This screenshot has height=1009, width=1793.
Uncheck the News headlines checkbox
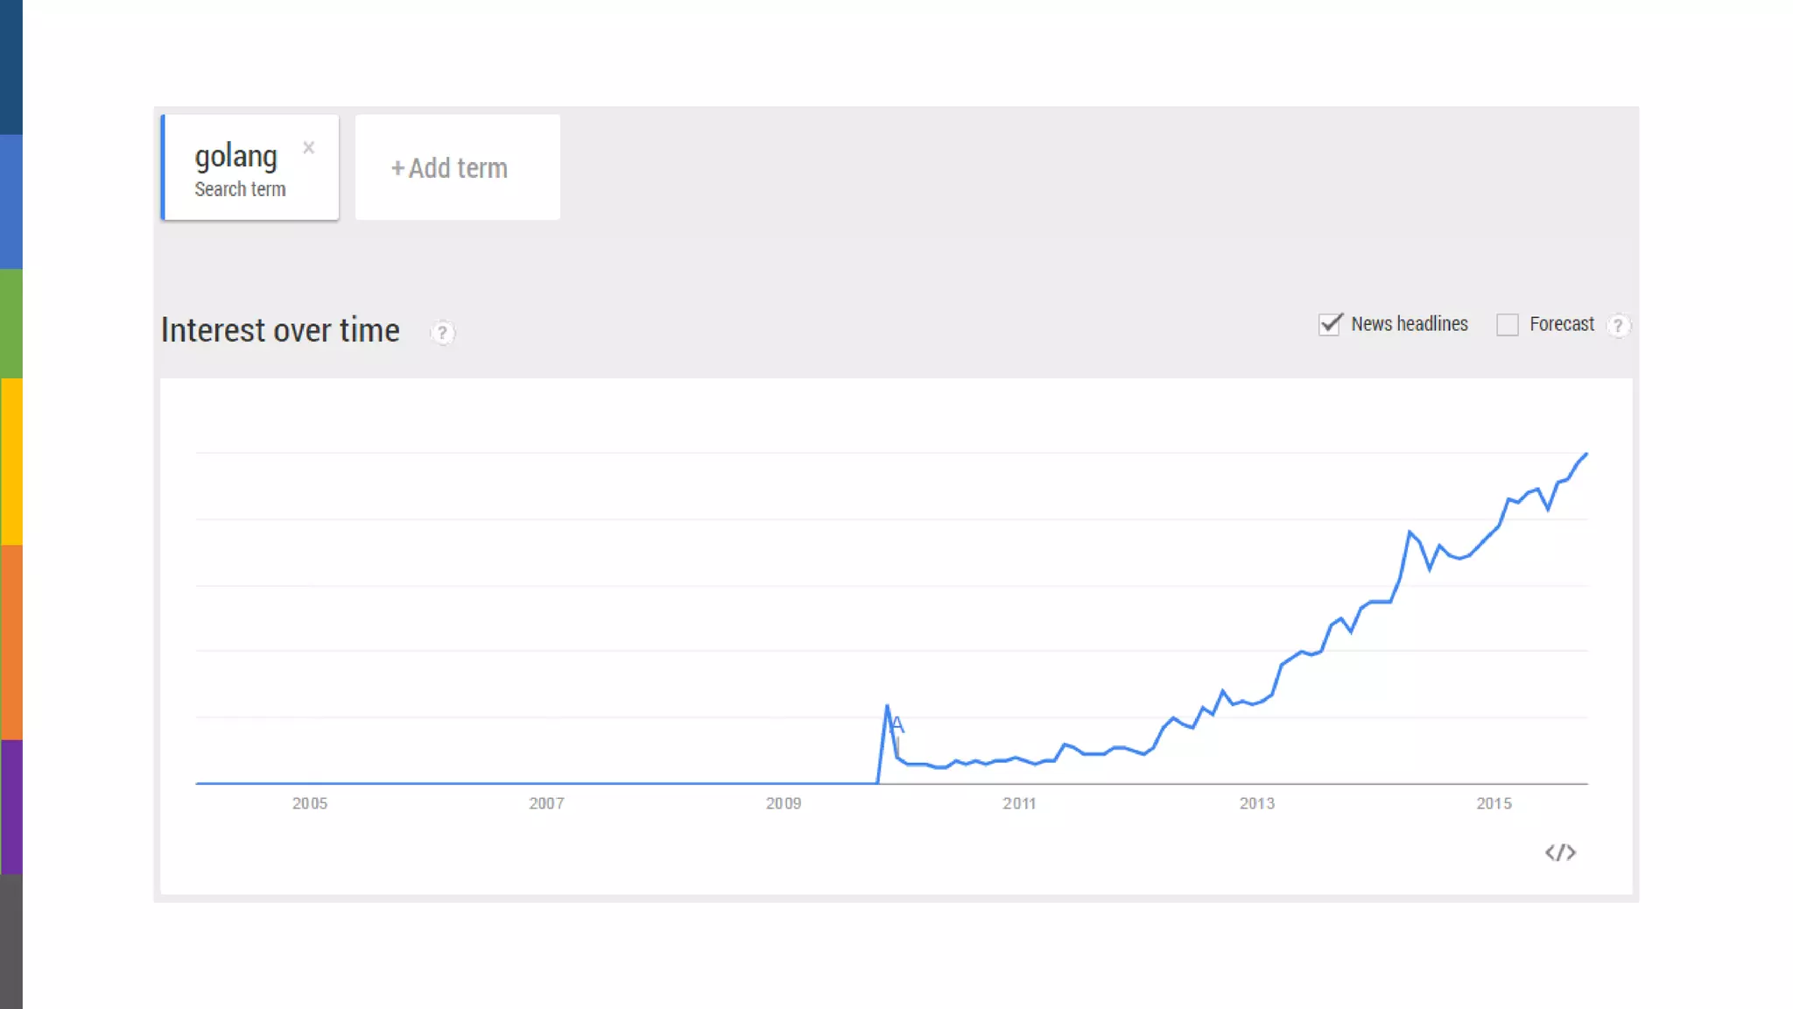pyautogui.click(x=1330, y=324)
